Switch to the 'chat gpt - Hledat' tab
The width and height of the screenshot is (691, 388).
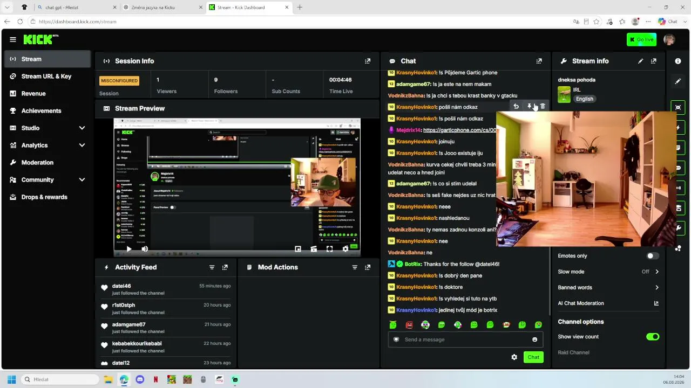tap(77, 8)
